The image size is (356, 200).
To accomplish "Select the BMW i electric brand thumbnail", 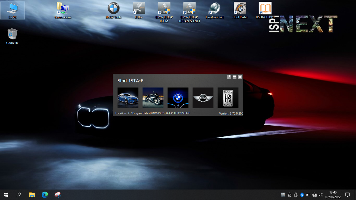I will pyautogui.click(x=178, y=98).
